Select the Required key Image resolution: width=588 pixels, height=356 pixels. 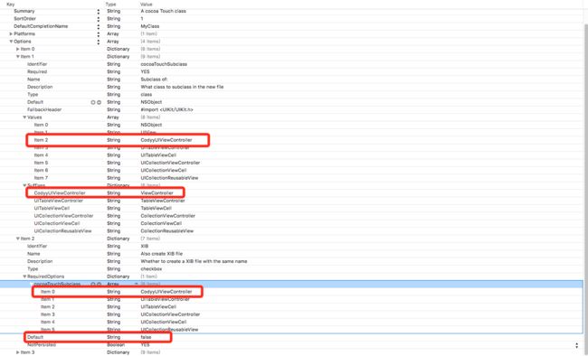pyautogui.click(x=37, y=71)
